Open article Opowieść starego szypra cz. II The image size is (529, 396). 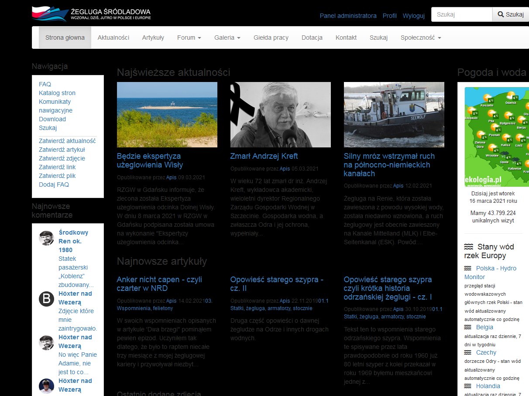(x=277, y=284)
